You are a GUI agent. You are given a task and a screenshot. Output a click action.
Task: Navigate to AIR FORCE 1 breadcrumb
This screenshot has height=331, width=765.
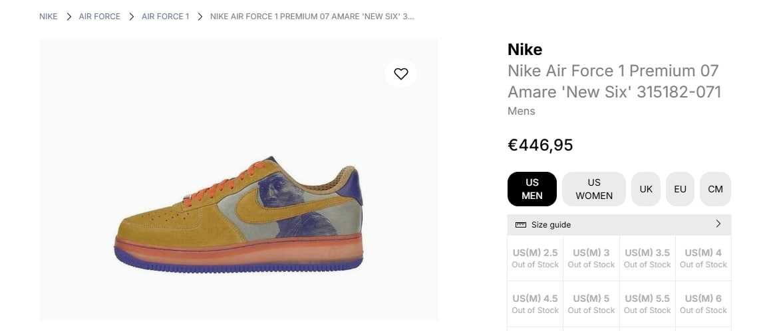[166, 17]
